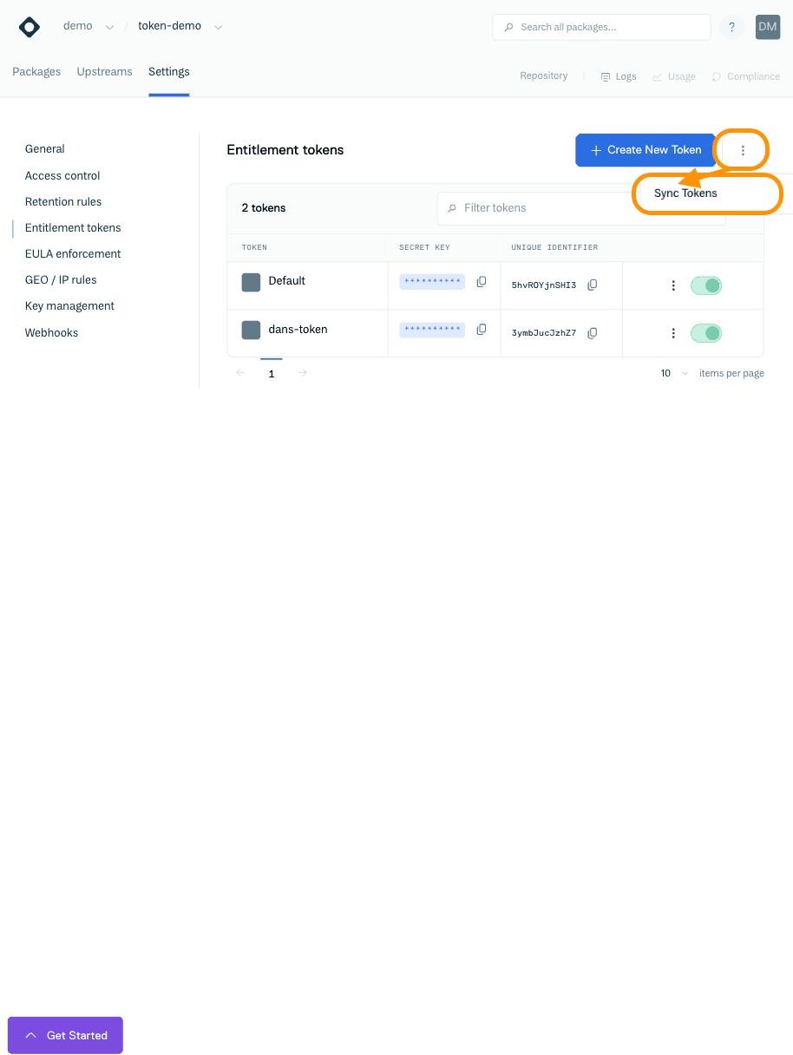Viewport: 793px width, 1055px height.
Task: Choose Sync Tokens from the menu
Action: click(x=685, y=193)
